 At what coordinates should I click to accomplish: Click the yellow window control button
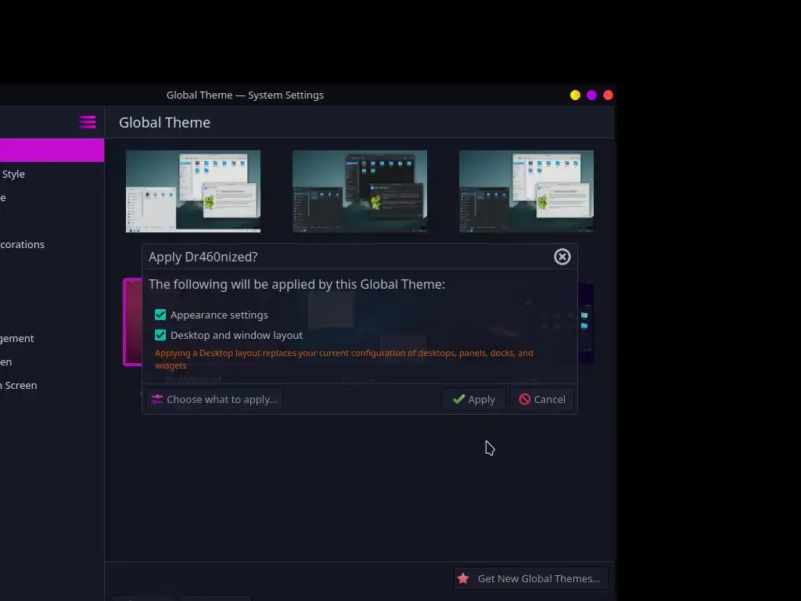point(575,95)
